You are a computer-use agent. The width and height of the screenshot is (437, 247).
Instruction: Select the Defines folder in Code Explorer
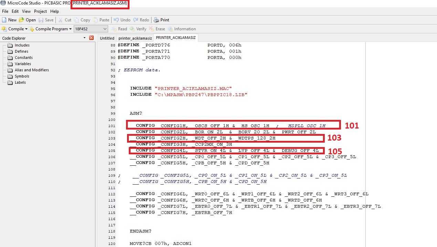click(x=21, y=51)
